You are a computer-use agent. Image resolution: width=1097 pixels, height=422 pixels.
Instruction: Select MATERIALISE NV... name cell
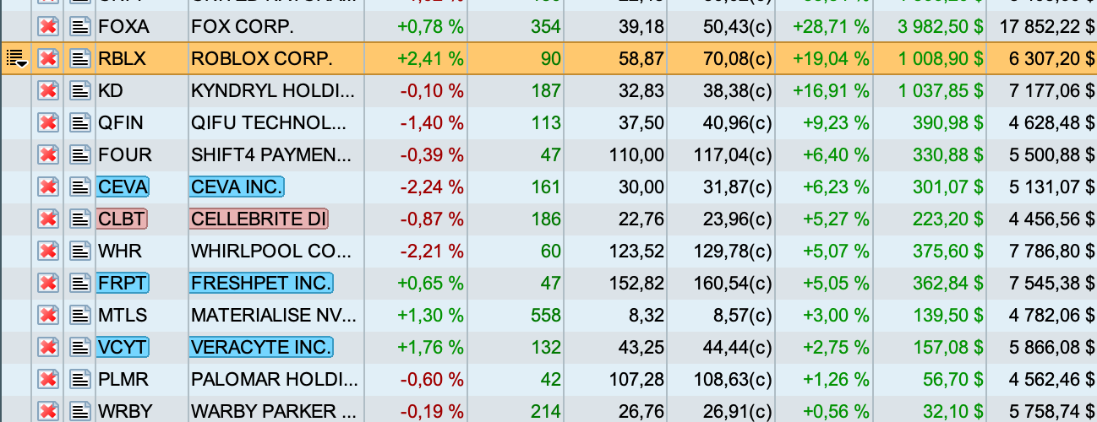[276, 316]
